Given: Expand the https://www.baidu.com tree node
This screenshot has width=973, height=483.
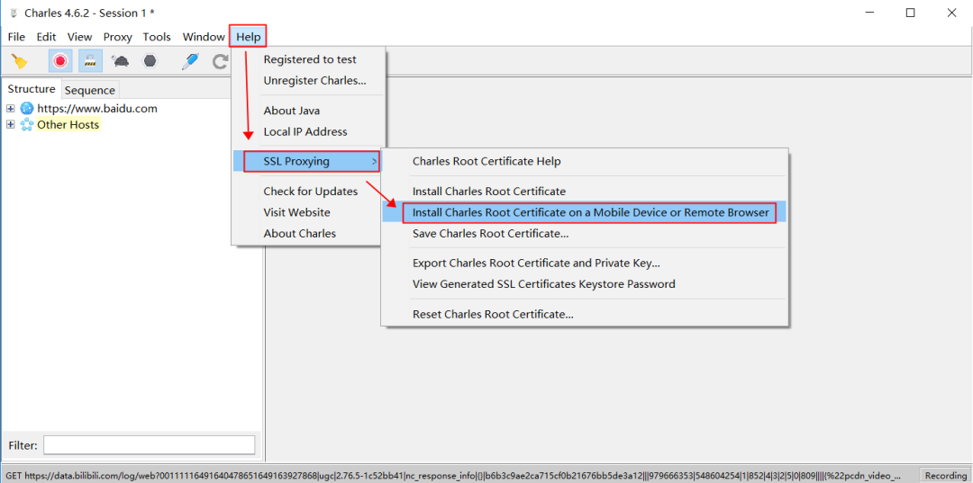Looking at the screenshot, I should pos(10,108).
